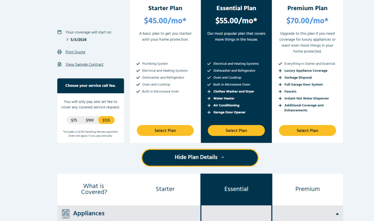Screen dimensions: 374x221
Task: Open the View Sample Contract link
Action: point(84,64)
